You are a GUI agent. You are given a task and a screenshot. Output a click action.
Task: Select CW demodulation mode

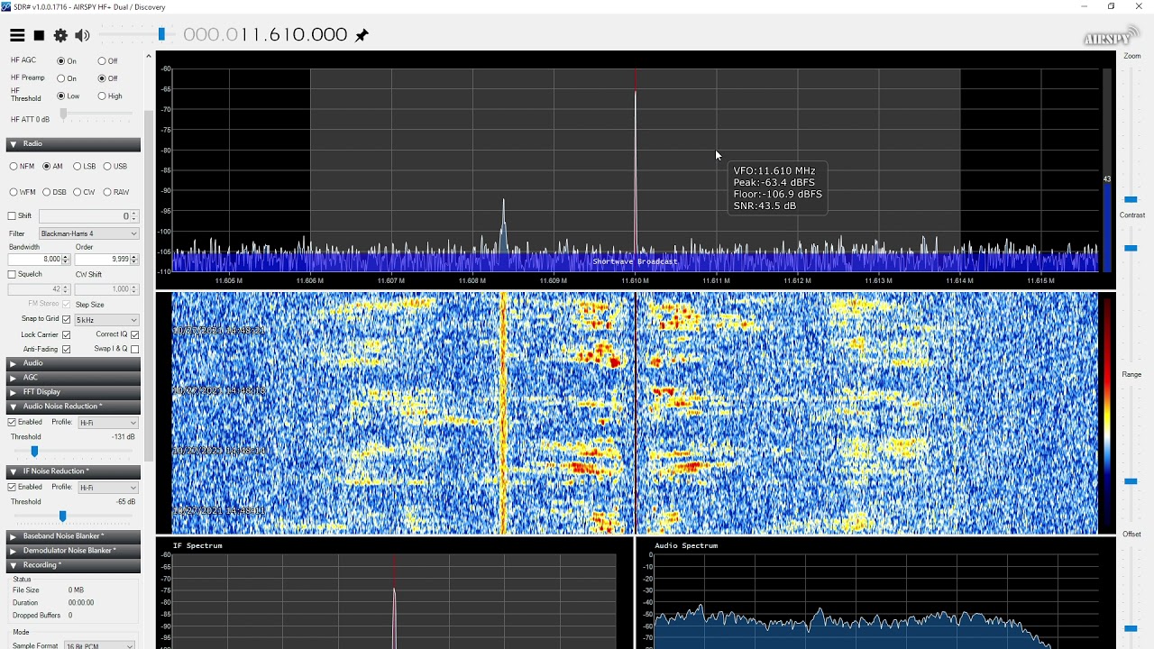pos(77,192)
